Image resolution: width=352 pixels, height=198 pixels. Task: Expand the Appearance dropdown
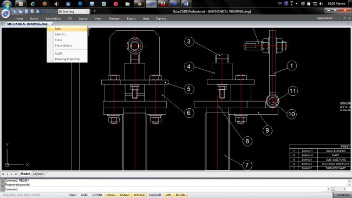327,18
